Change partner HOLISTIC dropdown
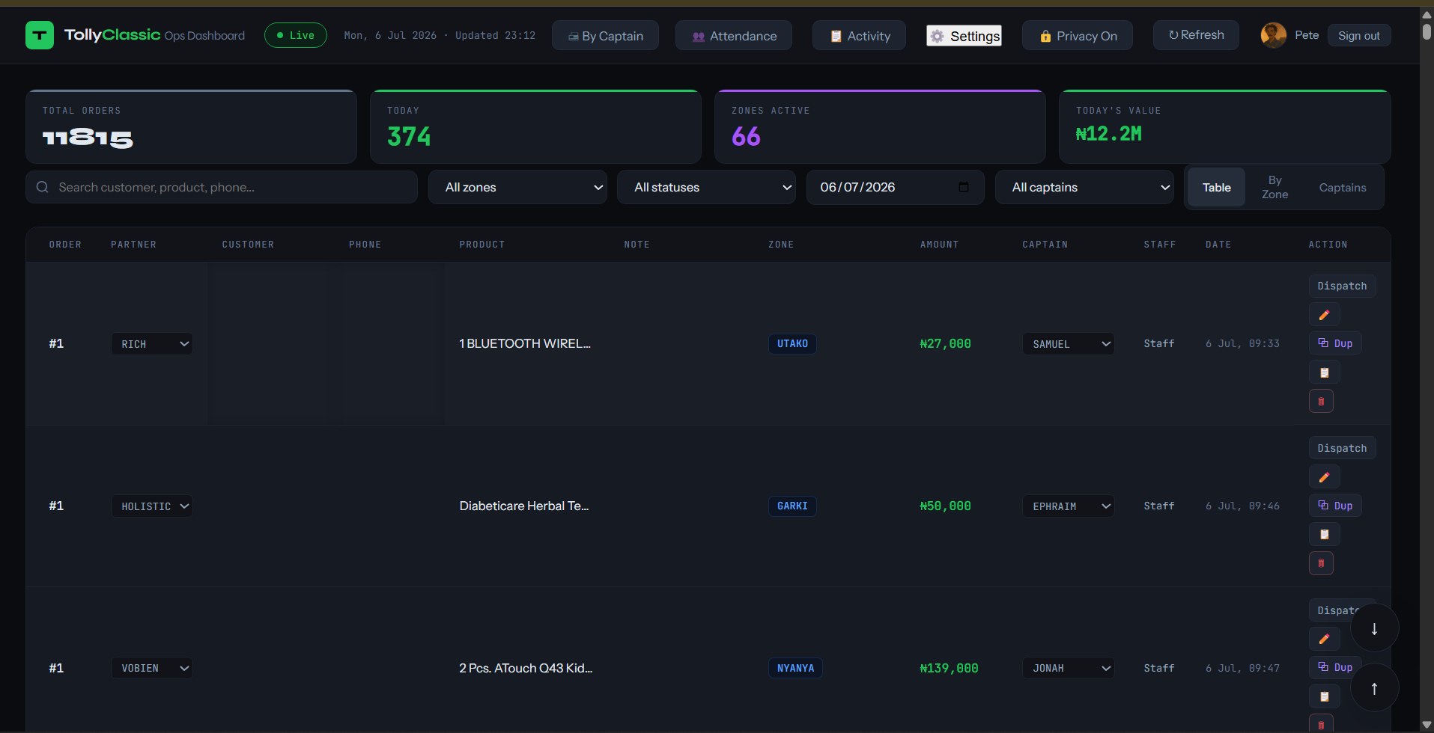The width and height of the screenshot is (1434, 733). click(152, 506)
